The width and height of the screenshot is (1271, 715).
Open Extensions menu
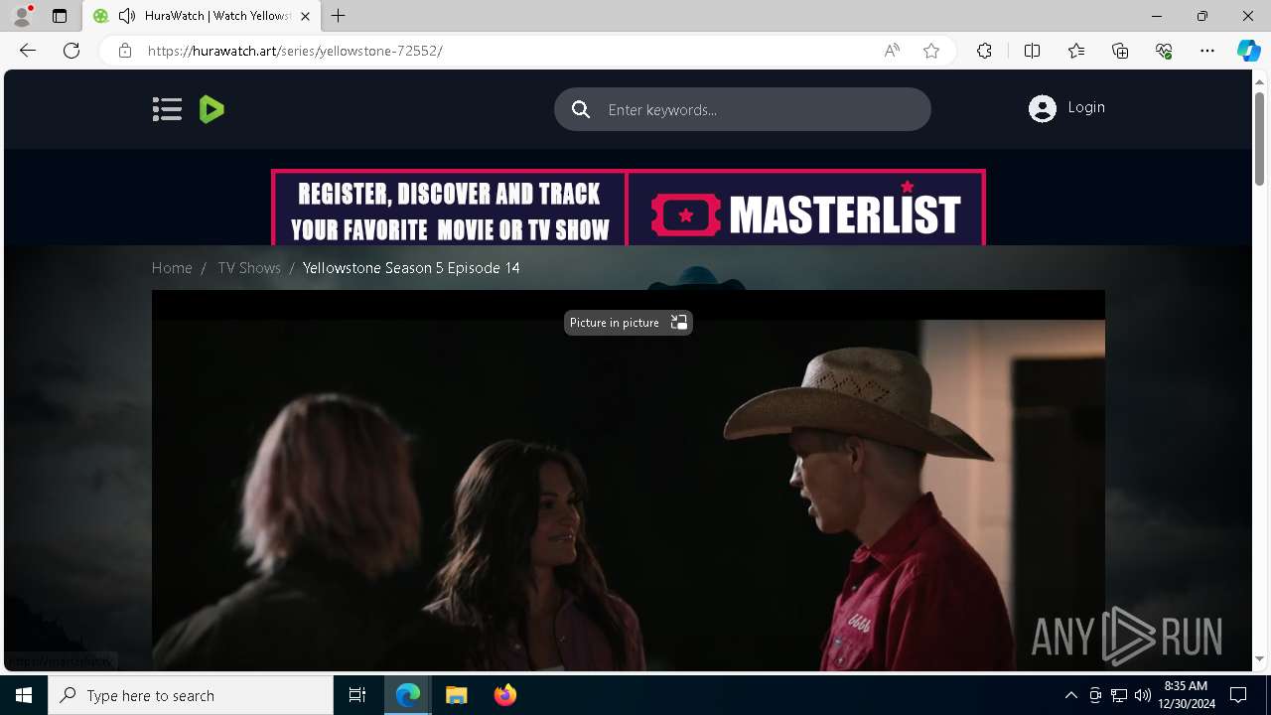click(984, 51)
